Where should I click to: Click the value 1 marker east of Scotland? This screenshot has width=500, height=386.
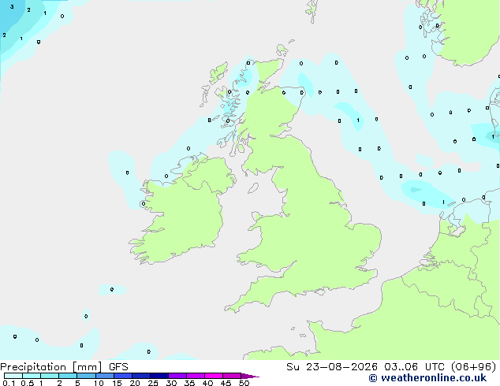[358, 120]
